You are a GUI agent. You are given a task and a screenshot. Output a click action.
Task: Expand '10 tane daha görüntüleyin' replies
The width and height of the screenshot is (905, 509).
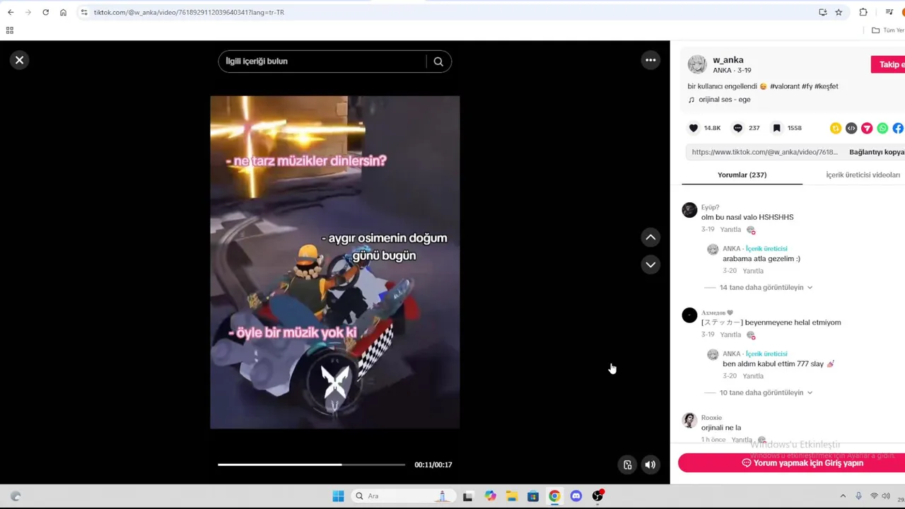[766, 393]
